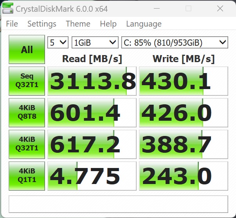
Task: Open the Theme menu
Action: click(78, 24)
